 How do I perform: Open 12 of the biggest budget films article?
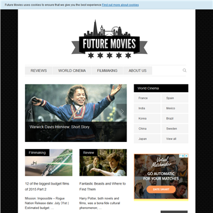[x=47, y=186]
